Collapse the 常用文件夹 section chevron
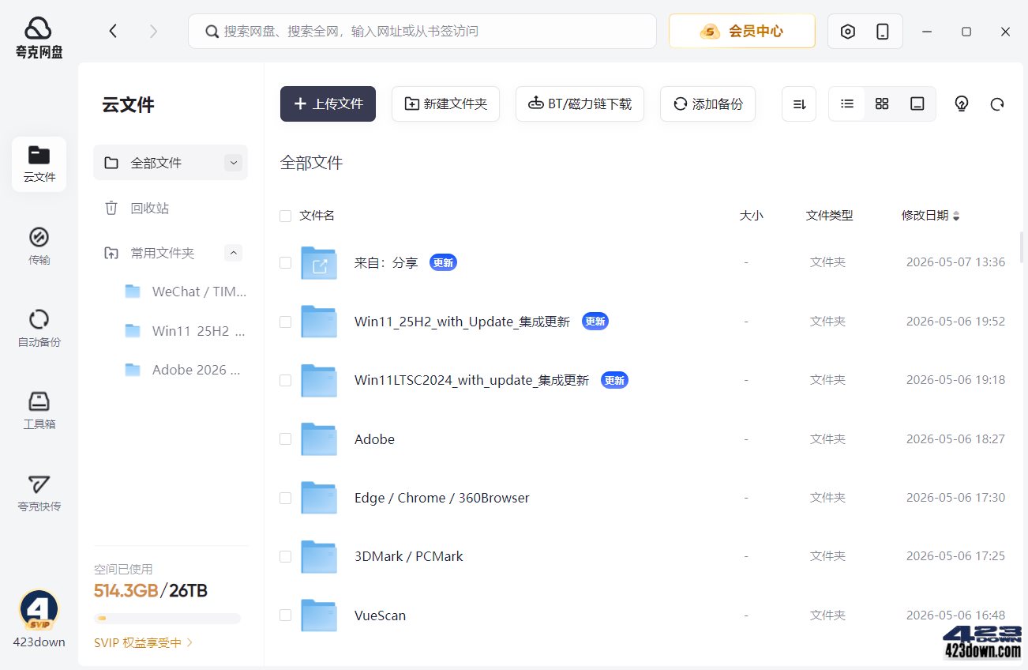This screenshot has height=670, width=1028. (233, 253)
